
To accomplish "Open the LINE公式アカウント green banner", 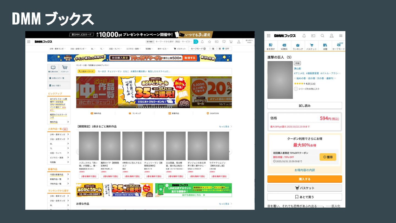I will point(193,190).
